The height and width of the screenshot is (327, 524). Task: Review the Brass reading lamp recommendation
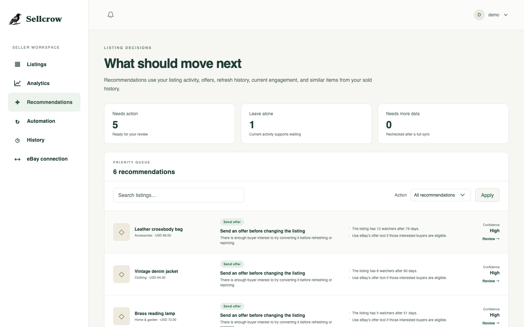[491, 323]
